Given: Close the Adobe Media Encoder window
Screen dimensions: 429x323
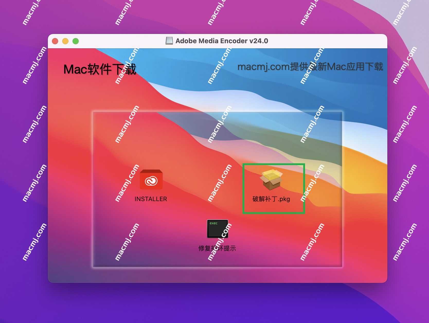Looking at the screenshot, I should coord(55,41).
